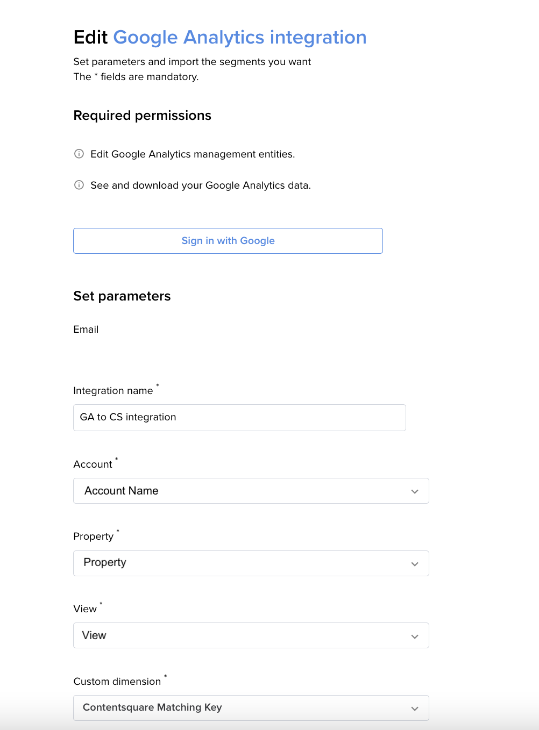Click the info icon beside Edit Google Analytics entities
539x730 pixels.
79,154
